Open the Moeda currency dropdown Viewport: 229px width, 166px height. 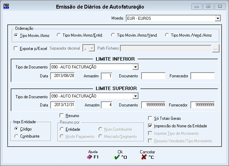pos(218,18)
